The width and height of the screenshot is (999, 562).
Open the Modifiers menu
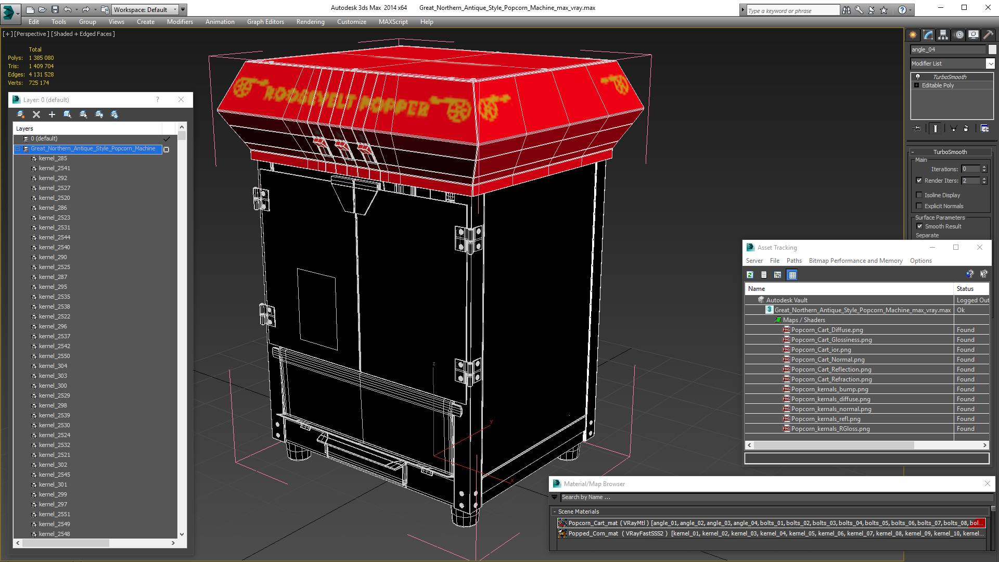coord(180,22)
